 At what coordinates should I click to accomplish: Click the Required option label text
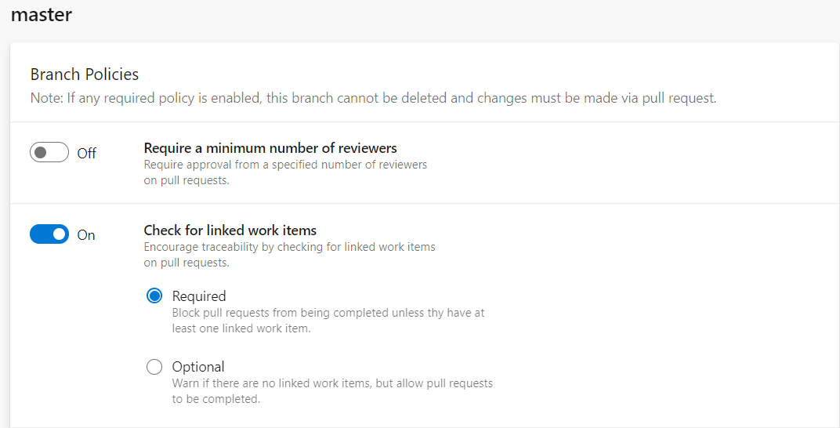click(x=199, y=296)
